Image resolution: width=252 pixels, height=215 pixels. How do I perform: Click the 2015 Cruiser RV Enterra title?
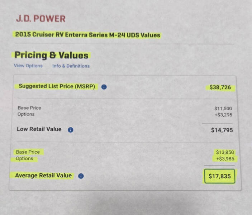point(87,35)
